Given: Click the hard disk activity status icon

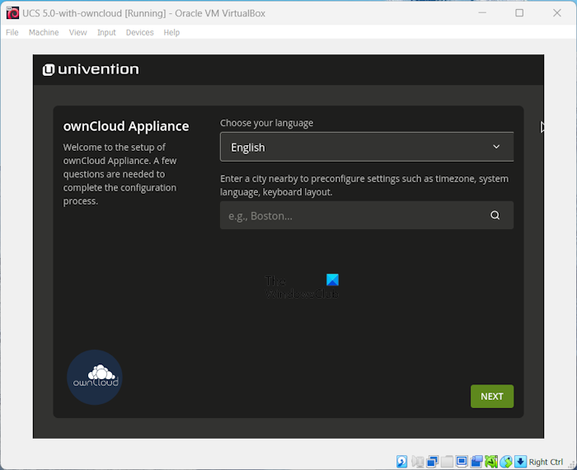Looking at the screenshot, I should tap(402, 462).
